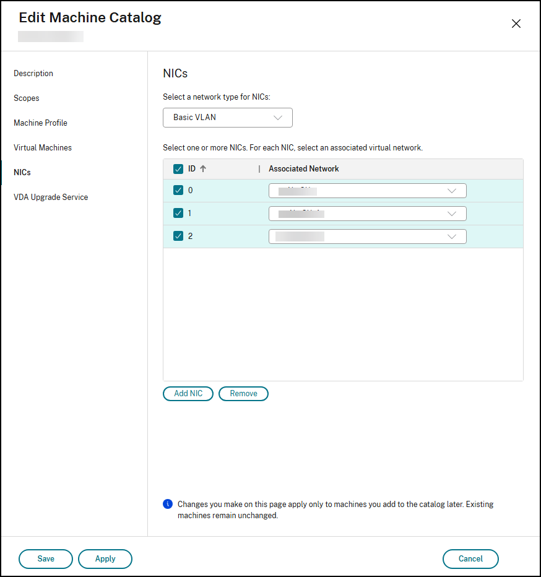Open the Associated Network dropdown for NIC 2
The width and height of the screenshot is (541, 577).
(367, 236)
